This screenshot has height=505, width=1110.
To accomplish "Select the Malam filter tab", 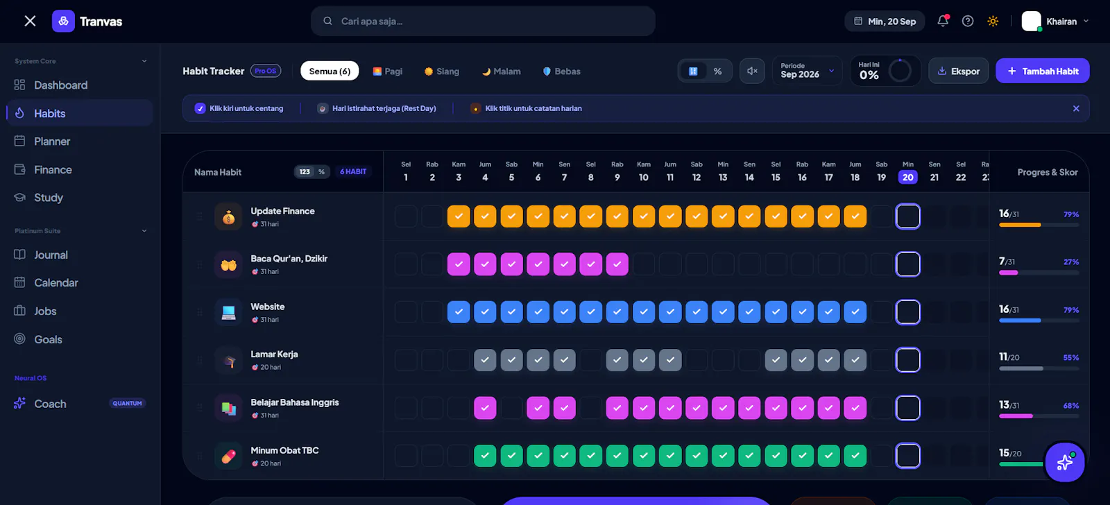I will click(x=502, y=71).
